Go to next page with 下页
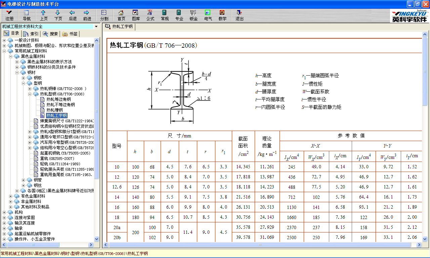430x258 pixels. (x=58, y=15)
